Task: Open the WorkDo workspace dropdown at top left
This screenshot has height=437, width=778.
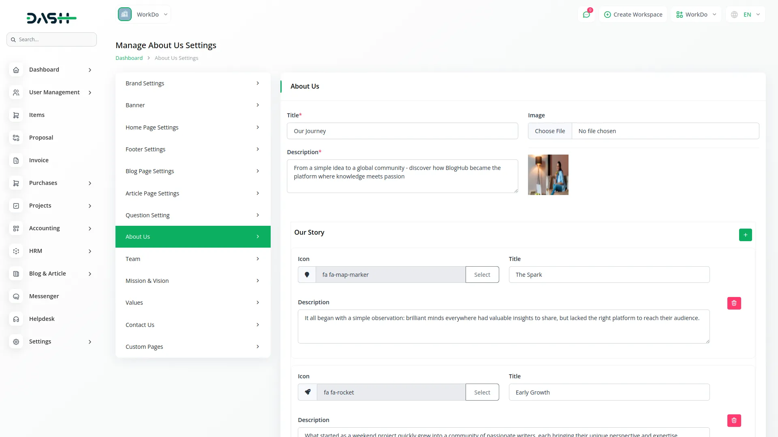Action: 143,15
